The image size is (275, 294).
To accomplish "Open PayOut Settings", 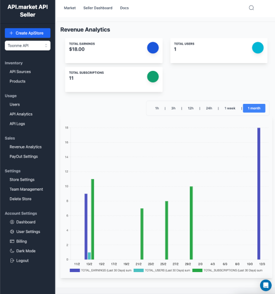I will [24, 157].
